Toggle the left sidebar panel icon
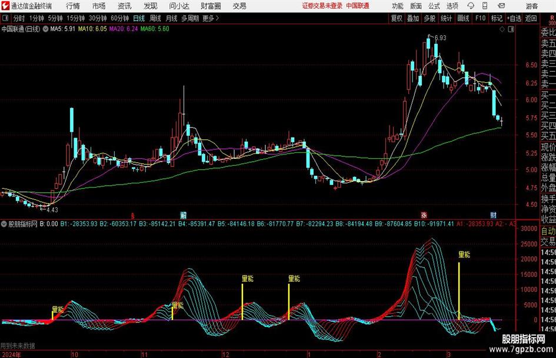Screen dimensions: 556x358 [x=5, y=18]
